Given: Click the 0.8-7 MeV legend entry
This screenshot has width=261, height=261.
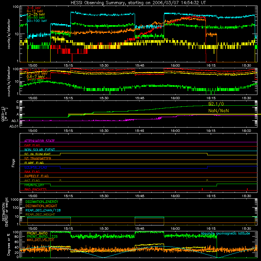Looking at the screenshot, I should pos(36,77).
